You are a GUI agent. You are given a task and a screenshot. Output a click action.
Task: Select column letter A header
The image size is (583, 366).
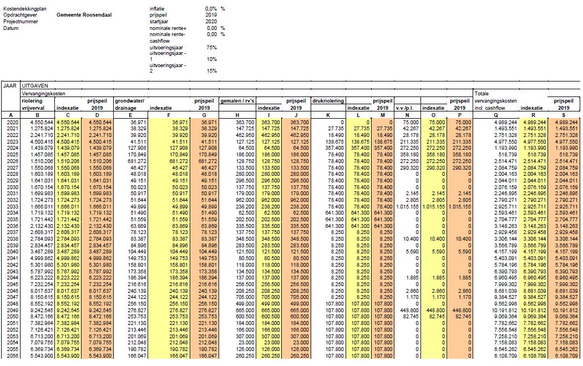(x=10, y=115)
